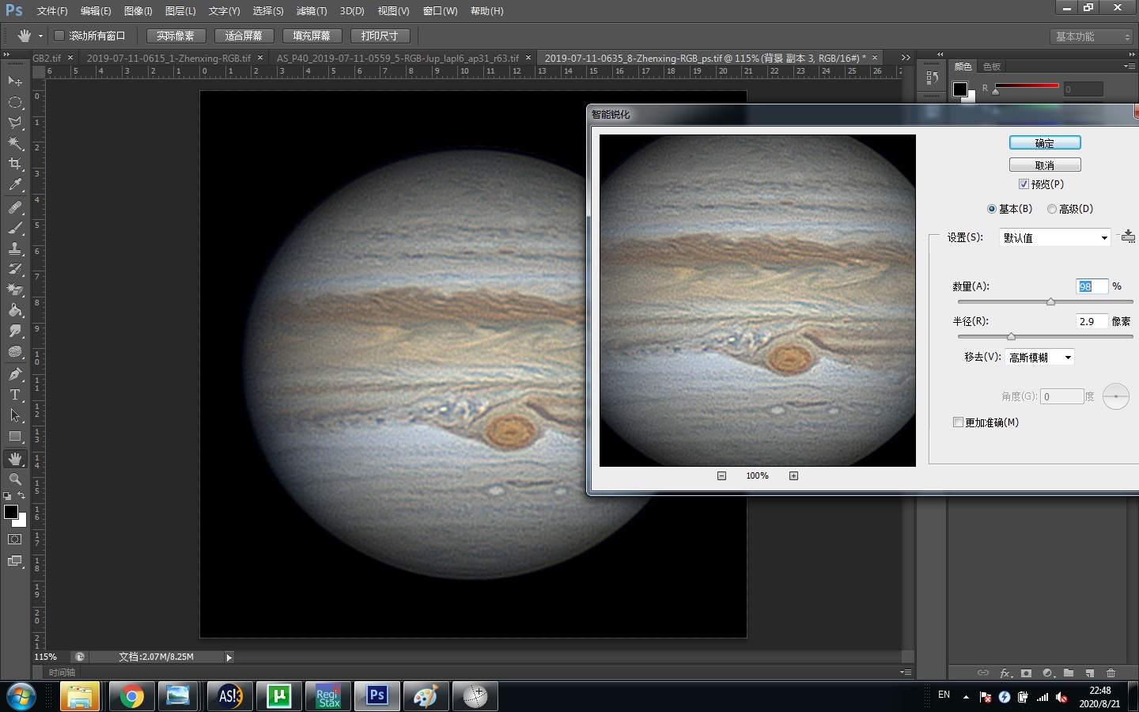
Task: Open the 移去(V) dropdown 高斯模糊
Action: (x=1039, y=358)
